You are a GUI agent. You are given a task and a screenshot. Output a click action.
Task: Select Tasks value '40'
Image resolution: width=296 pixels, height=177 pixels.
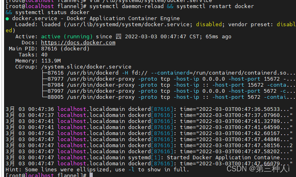[x=44, y=55]
